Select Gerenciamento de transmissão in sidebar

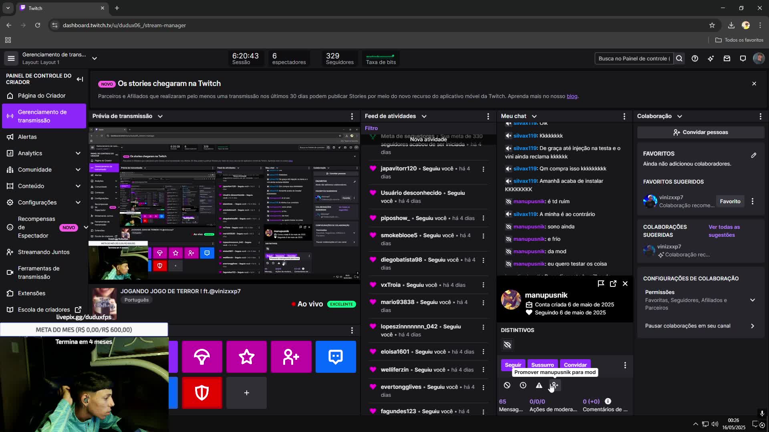44,116
